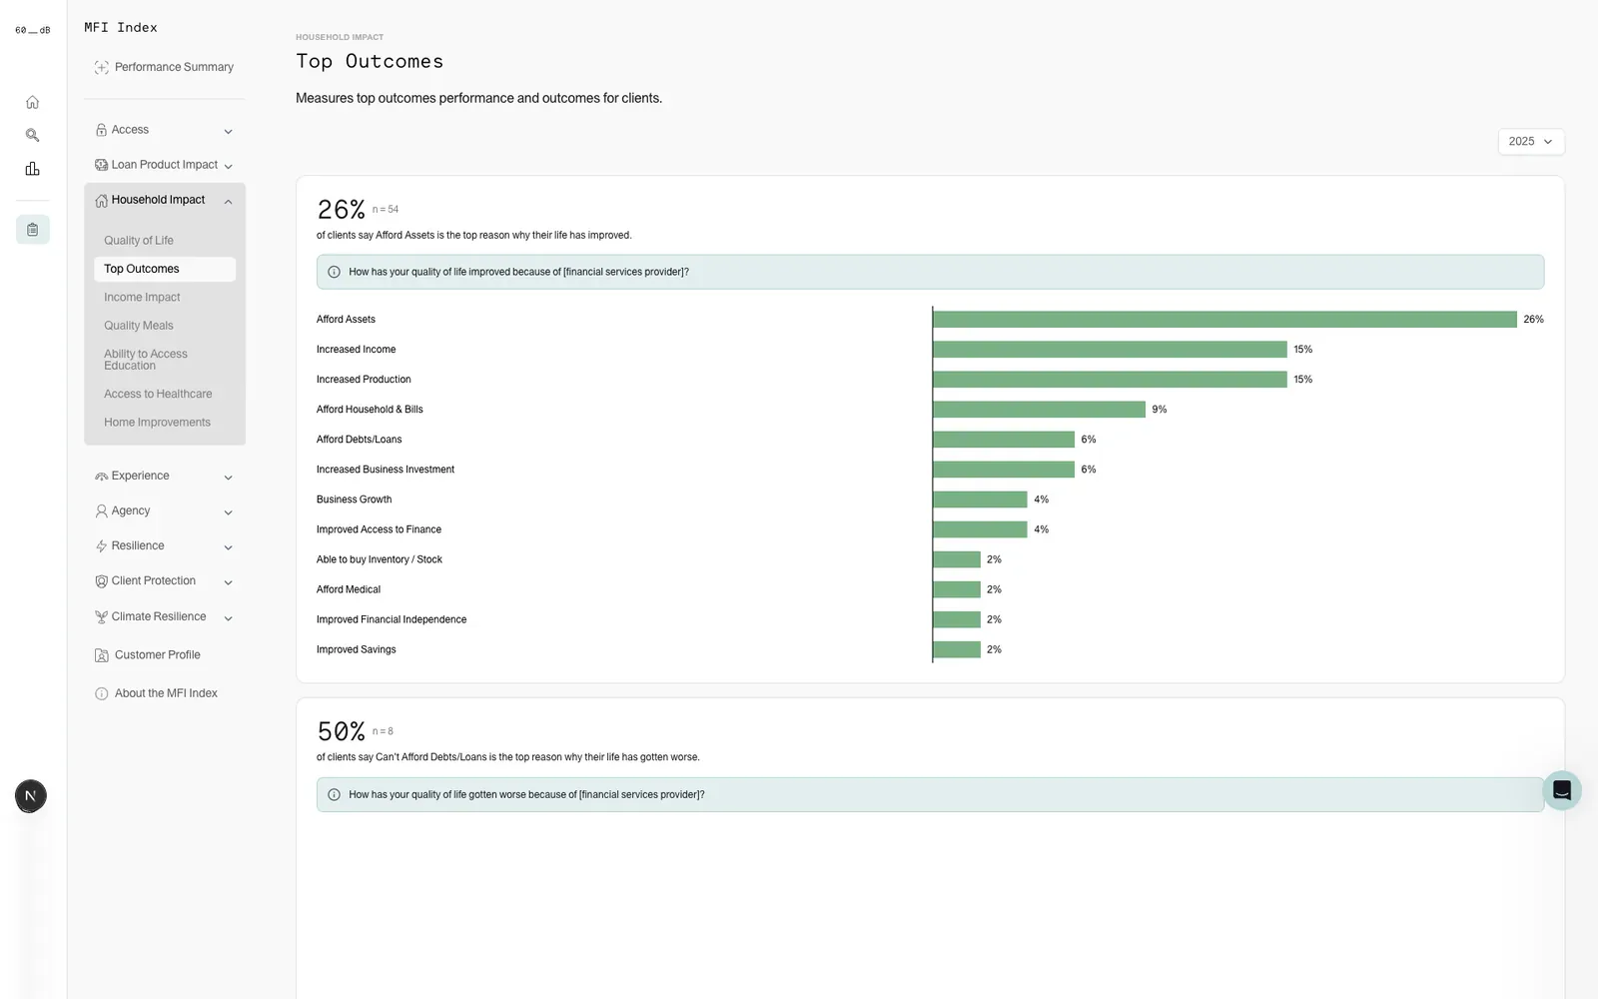Click the Afford Household & Bills bar

(x=1039, y=410)
